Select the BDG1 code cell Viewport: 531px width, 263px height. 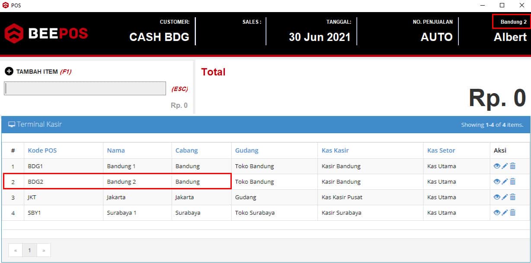point(63,166)
